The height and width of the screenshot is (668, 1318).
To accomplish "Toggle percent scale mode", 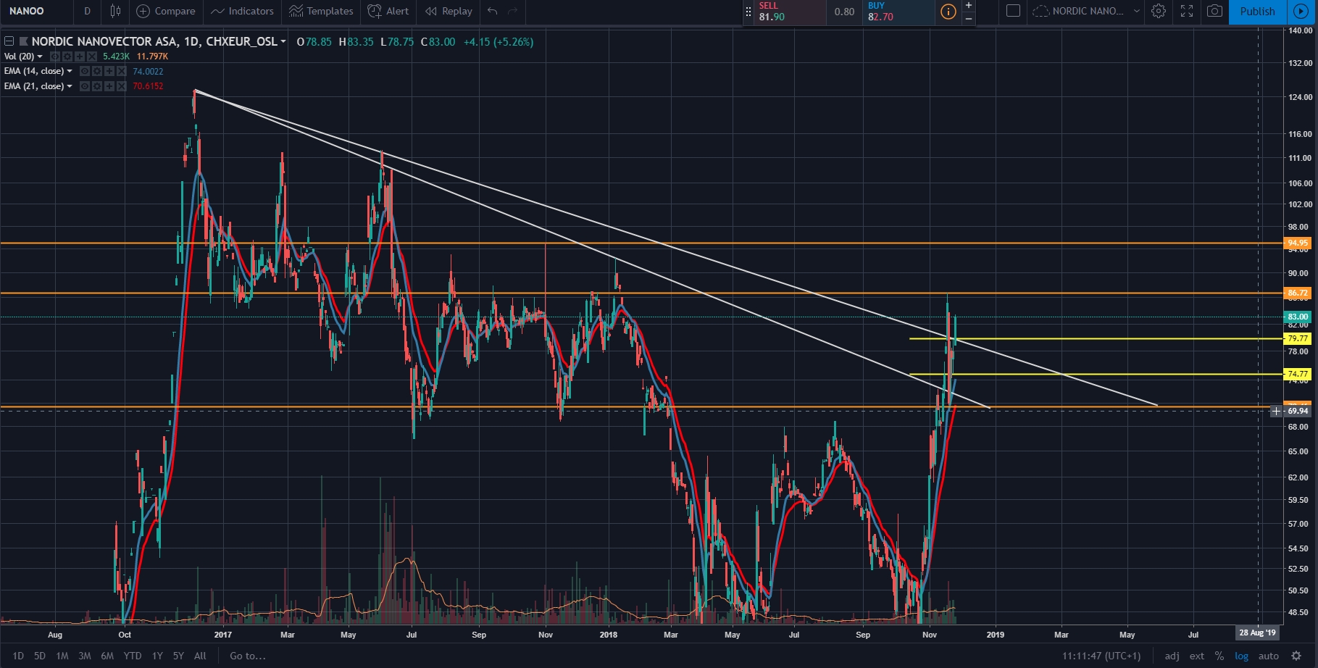I will click(1219, 656).
